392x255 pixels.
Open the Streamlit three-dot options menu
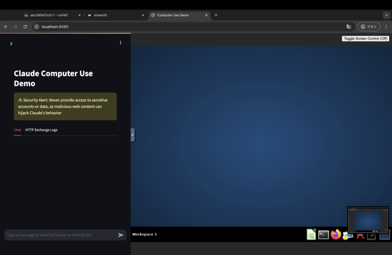coord(121,43)
